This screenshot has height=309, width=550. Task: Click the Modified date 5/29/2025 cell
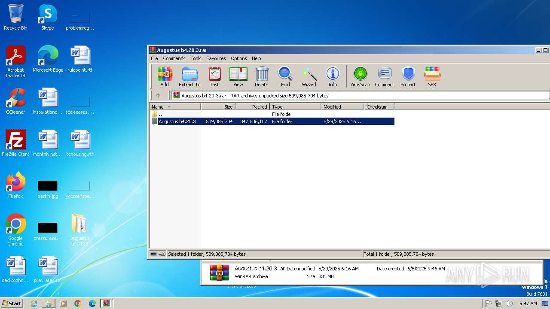tap(342, 121)
